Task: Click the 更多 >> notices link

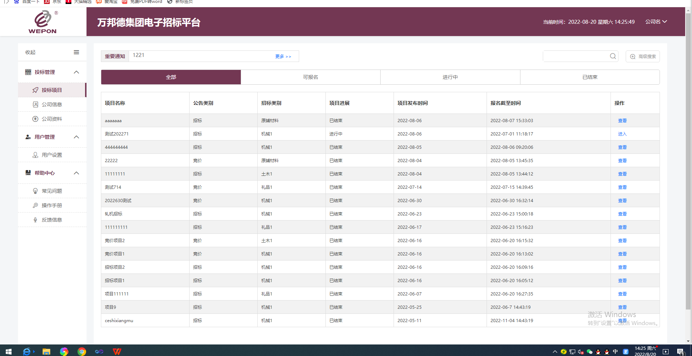Action: pos(283,57)
